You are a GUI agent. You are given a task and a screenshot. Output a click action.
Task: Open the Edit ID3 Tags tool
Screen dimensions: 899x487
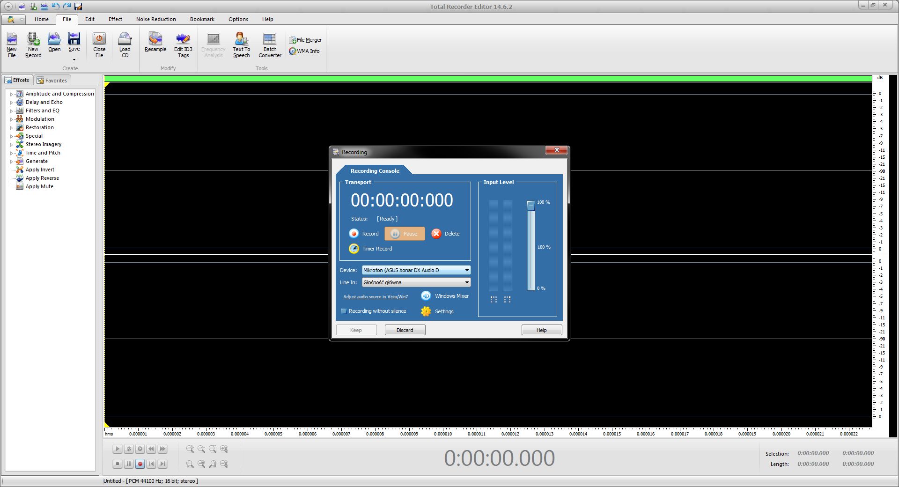[x=183, y=44]
